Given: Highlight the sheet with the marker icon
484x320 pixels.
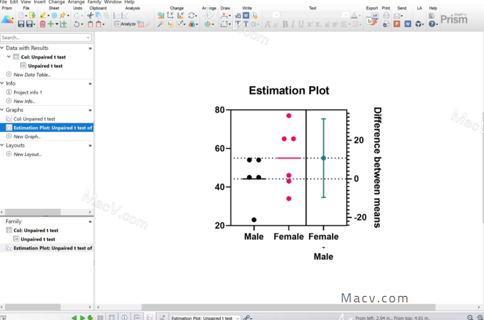Looking at the screenshot, I should 43,15.
